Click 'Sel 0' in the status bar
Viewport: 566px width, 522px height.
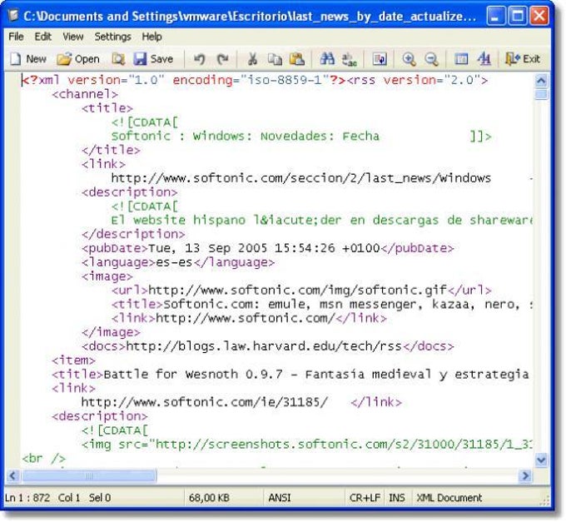(x=100, y=498)
